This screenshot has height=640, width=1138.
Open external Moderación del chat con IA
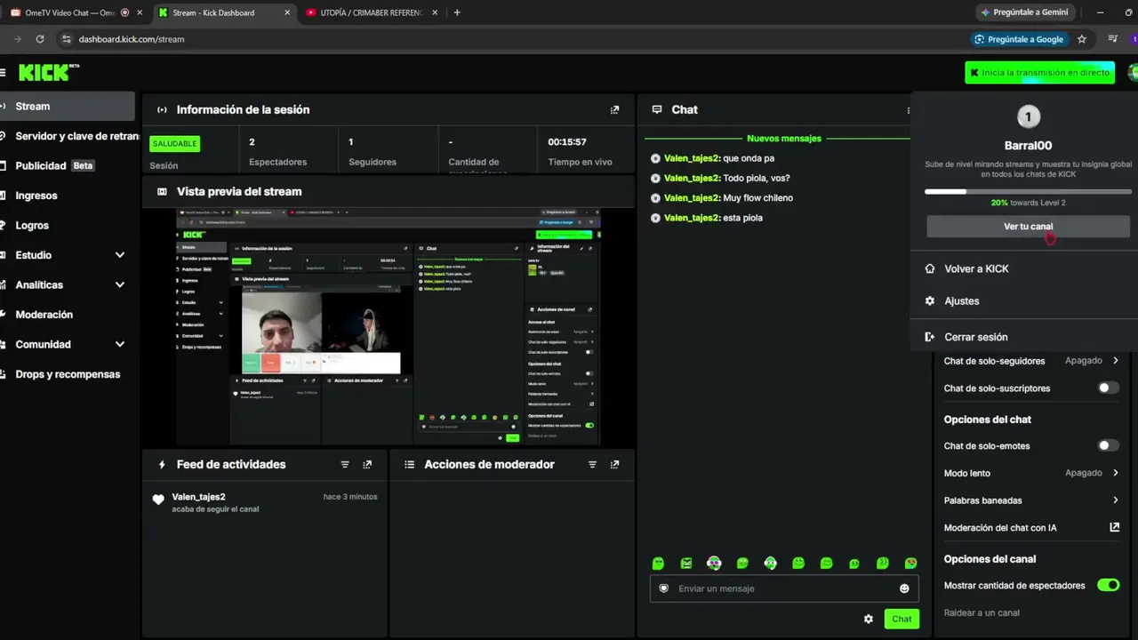tap(1115, 527)
